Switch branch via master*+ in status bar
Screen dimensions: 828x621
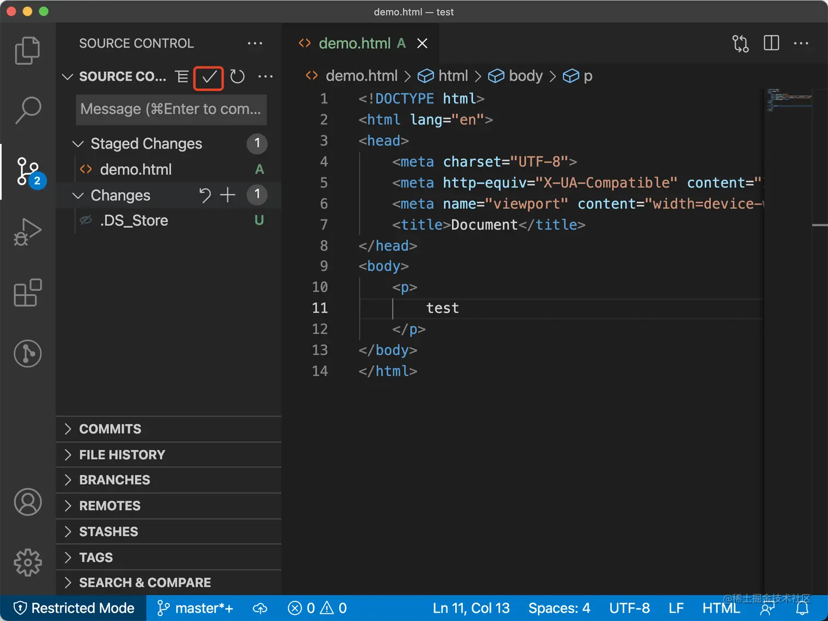195,608
